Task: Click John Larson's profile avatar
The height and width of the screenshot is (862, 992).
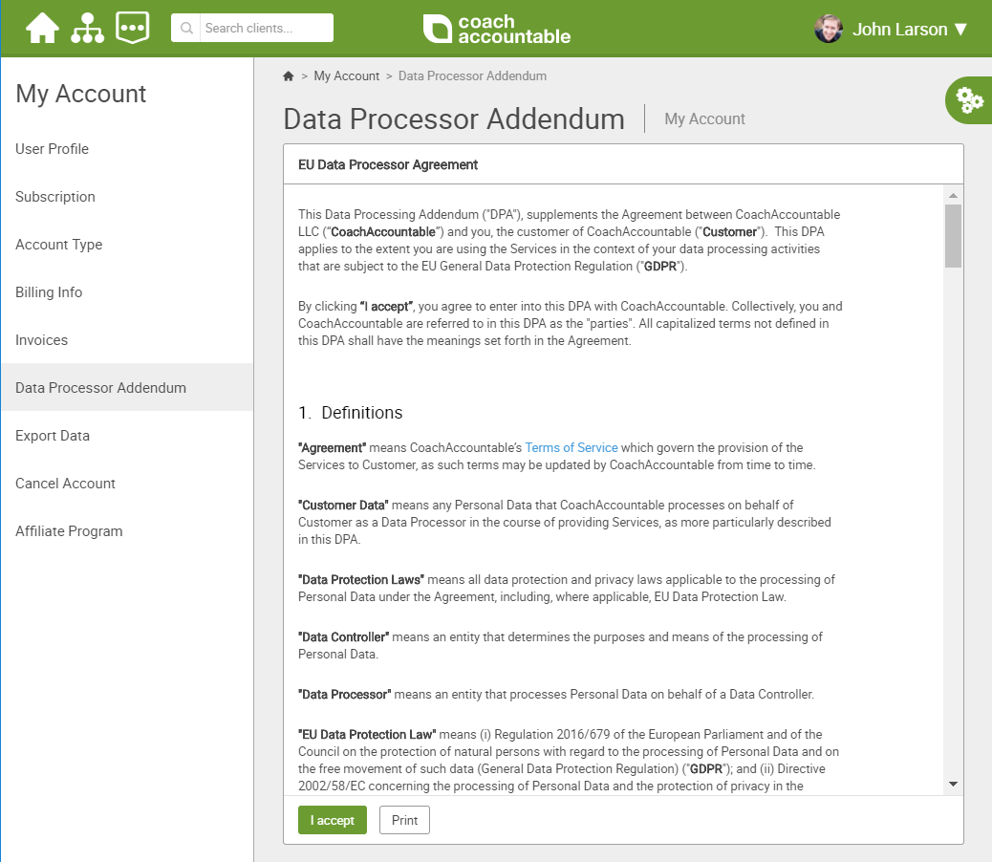Action: point(829,29)
